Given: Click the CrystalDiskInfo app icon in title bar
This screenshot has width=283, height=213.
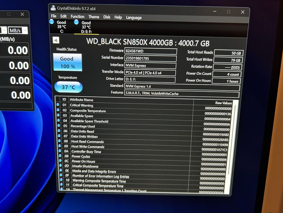Looking at the screenshot, I should 53,8.
